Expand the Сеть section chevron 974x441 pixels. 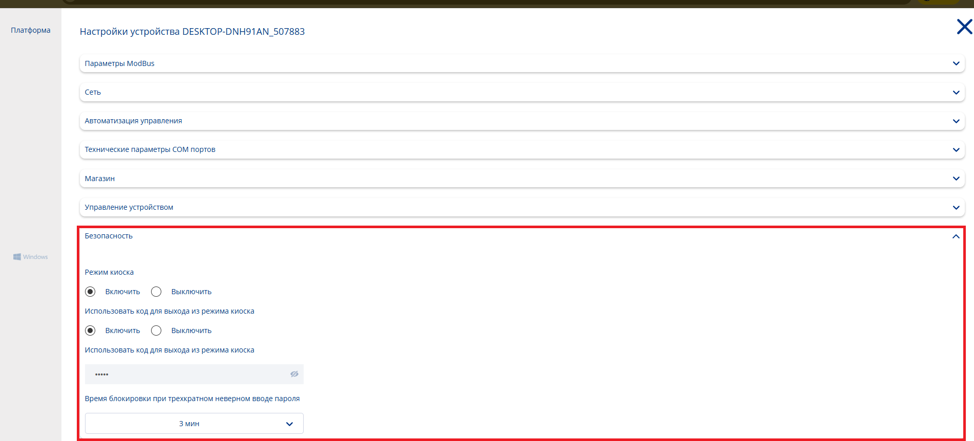click(956, 93)
